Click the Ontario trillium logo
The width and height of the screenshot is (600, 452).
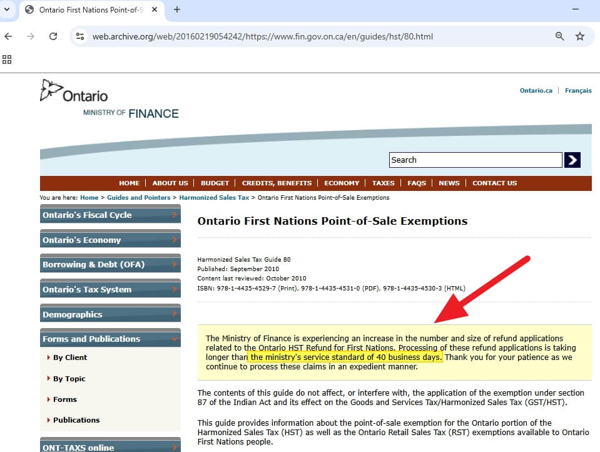click(74, 91)
